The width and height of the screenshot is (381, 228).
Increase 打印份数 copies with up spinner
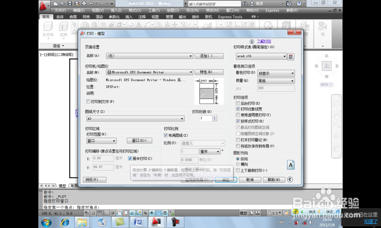coord(214,117)
